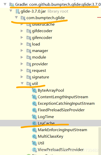Screen dimensions: 101x155
Task: Open the Util class
Action: (x=41, y=143)
